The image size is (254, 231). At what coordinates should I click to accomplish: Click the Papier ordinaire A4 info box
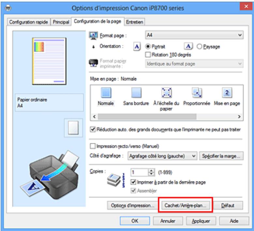[49, 103]
